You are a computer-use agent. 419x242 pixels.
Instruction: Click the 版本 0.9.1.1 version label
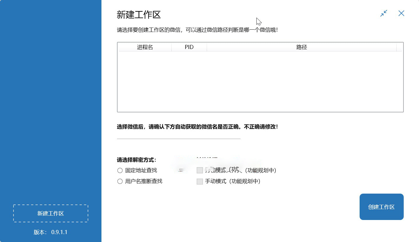pyautogui.click(x=51, y=232)
